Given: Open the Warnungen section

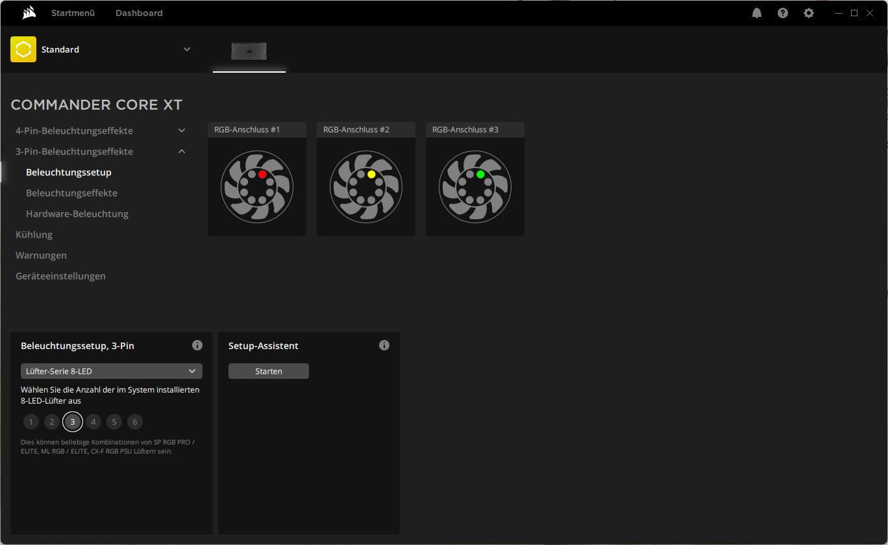Looking at the screenshot, I should 41,255.
